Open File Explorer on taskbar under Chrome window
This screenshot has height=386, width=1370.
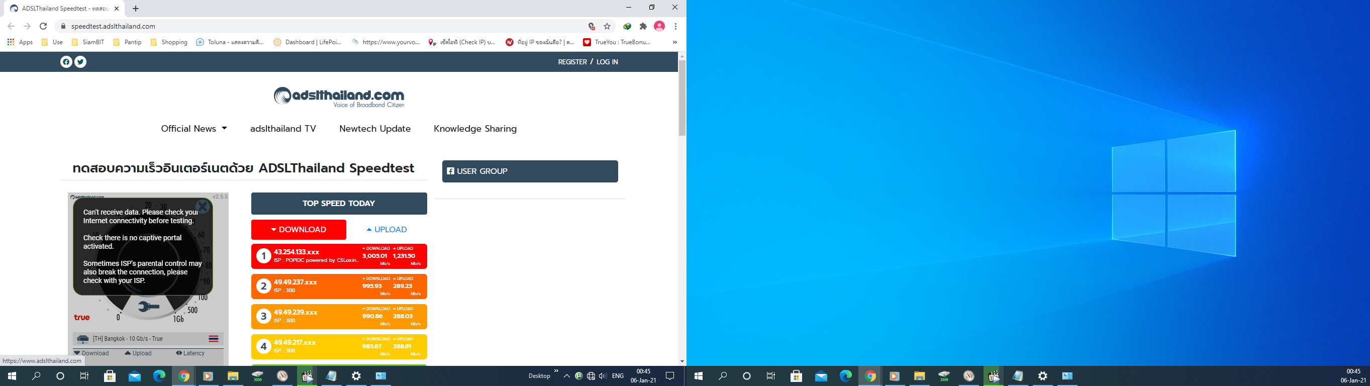[233, 376]
